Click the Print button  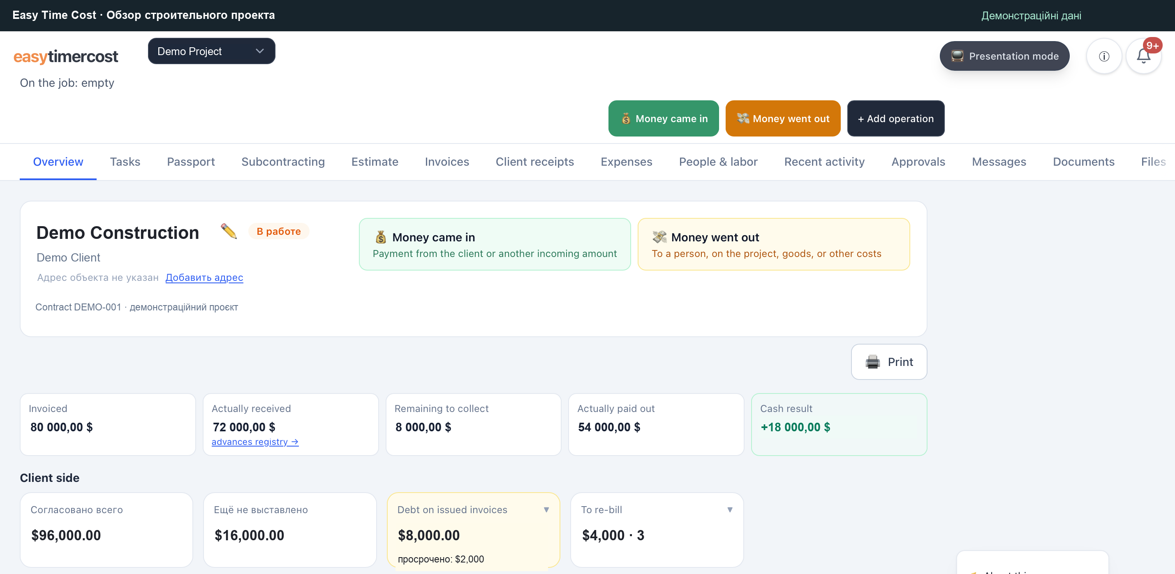pos(888,362)
